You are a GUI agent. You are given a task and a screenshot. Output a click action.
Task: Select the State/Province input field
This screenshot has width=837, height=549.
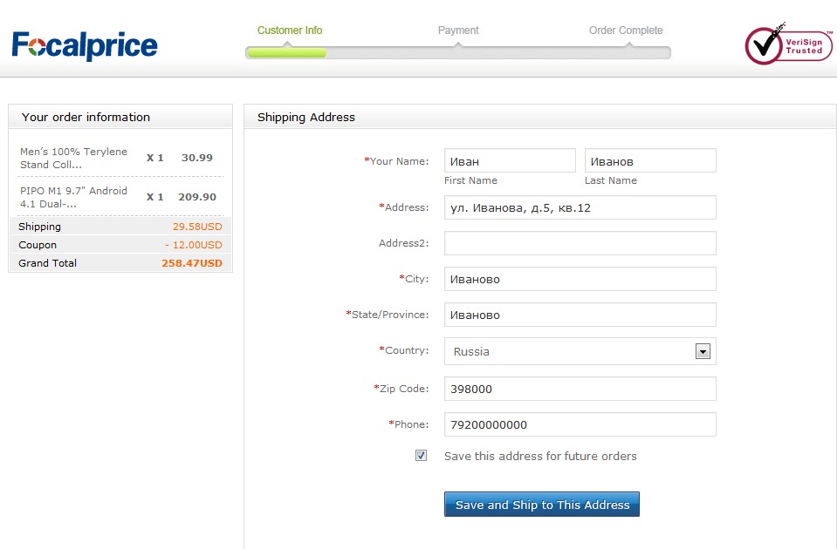coord(580,315)
